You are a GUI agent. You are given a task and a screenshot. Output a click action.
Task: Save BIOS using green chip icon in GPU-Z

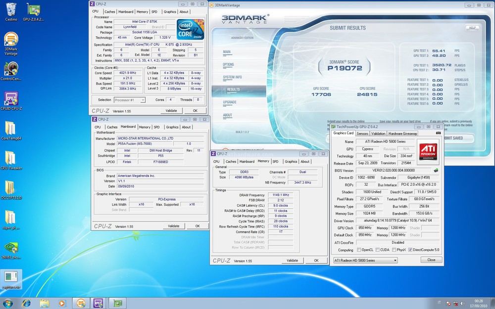[436, 170]
